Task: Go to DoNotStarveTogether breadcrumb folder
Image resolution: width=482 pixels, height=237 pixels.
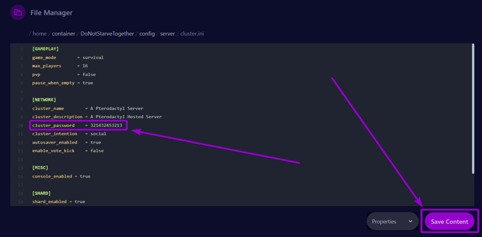Action: point(107,34)
